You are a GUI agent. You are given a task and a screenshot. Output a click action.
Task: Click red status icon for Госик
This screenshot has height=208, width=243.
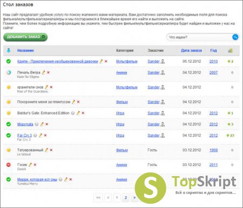9,165
